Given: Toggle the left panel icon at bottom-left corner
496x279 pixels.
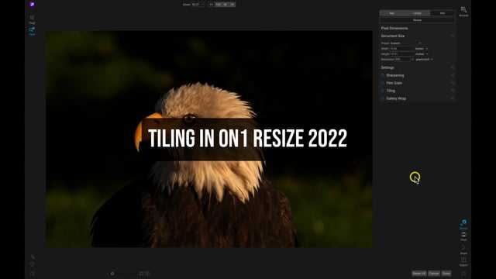Looking at the screenshot, I should pos(32,274).
